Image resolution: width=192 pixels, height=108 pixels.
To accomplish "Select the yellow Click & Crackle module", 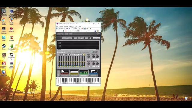I will click(x=74, y=72).
